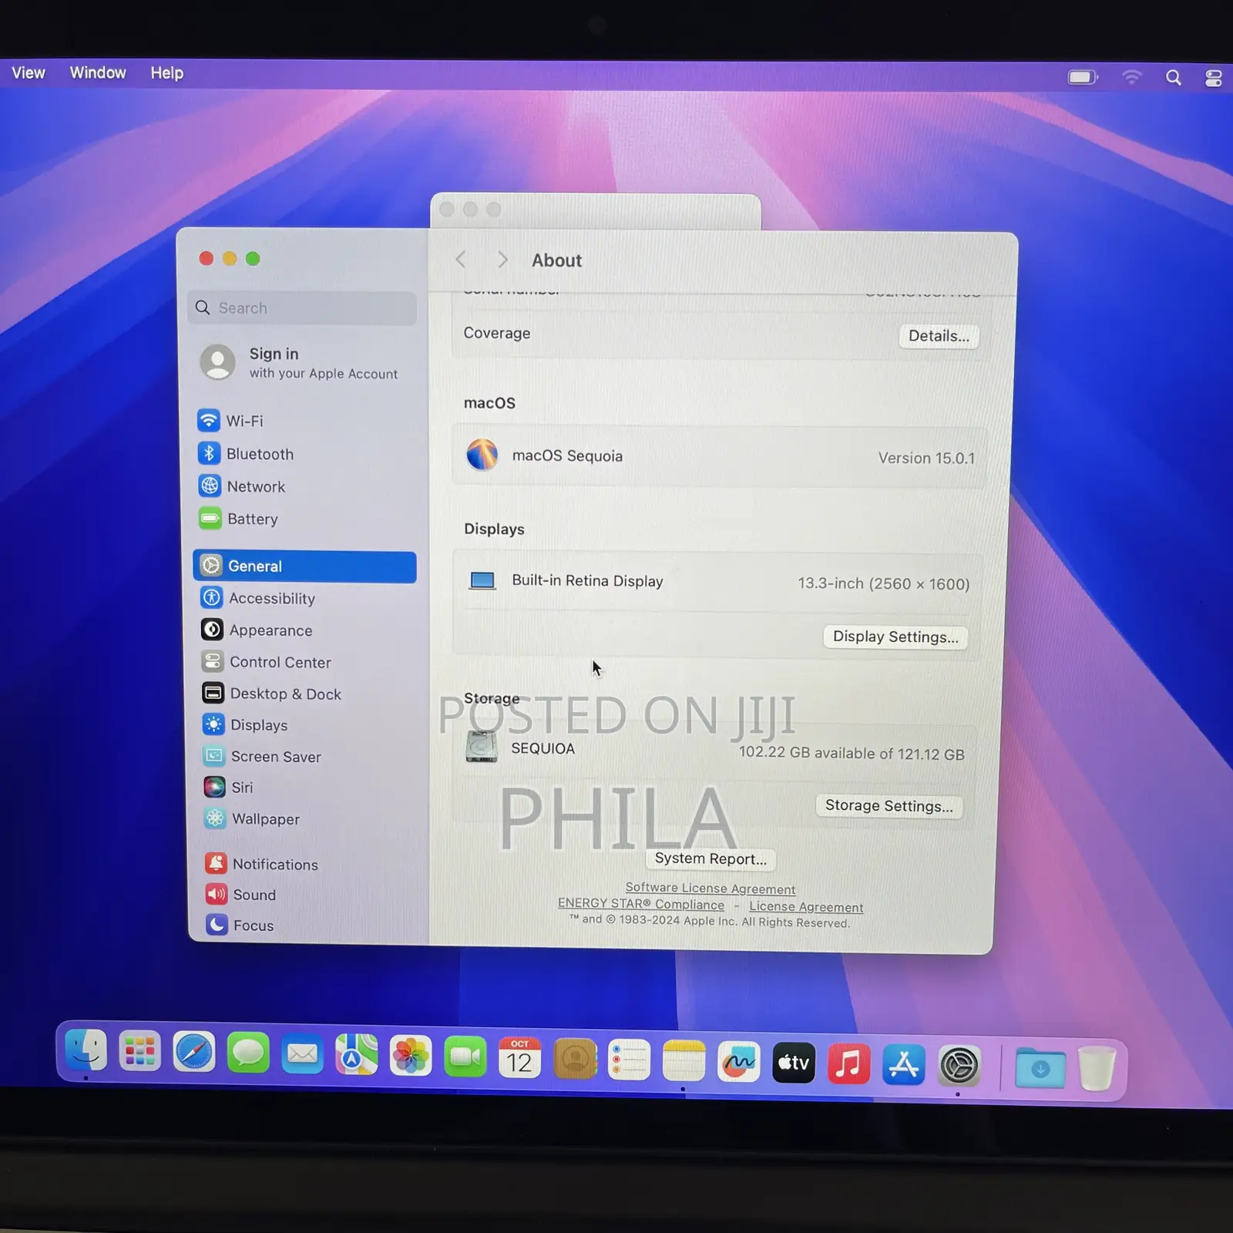Click Wi-Fi status in menu bar
Screen dimensions: 1233x1233
(x=1131, y=77)
